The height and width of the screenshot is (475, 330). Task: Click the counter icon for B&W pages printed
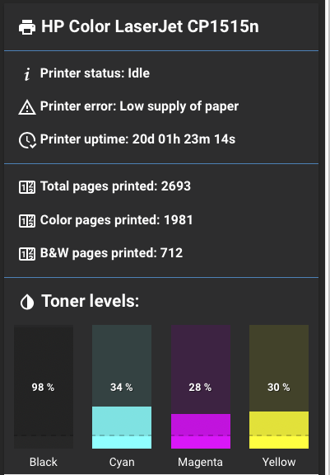click(x=27, y=254)
